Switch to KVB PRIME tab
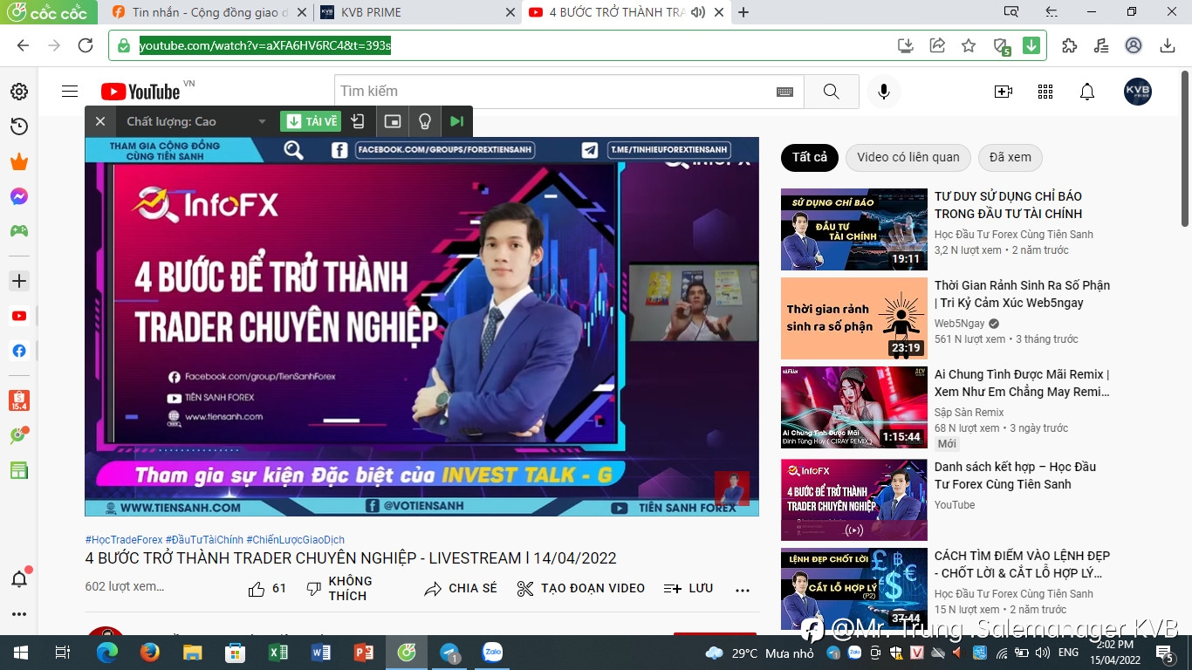This screenshot has width=1192, height=670. tap(417, 12)
